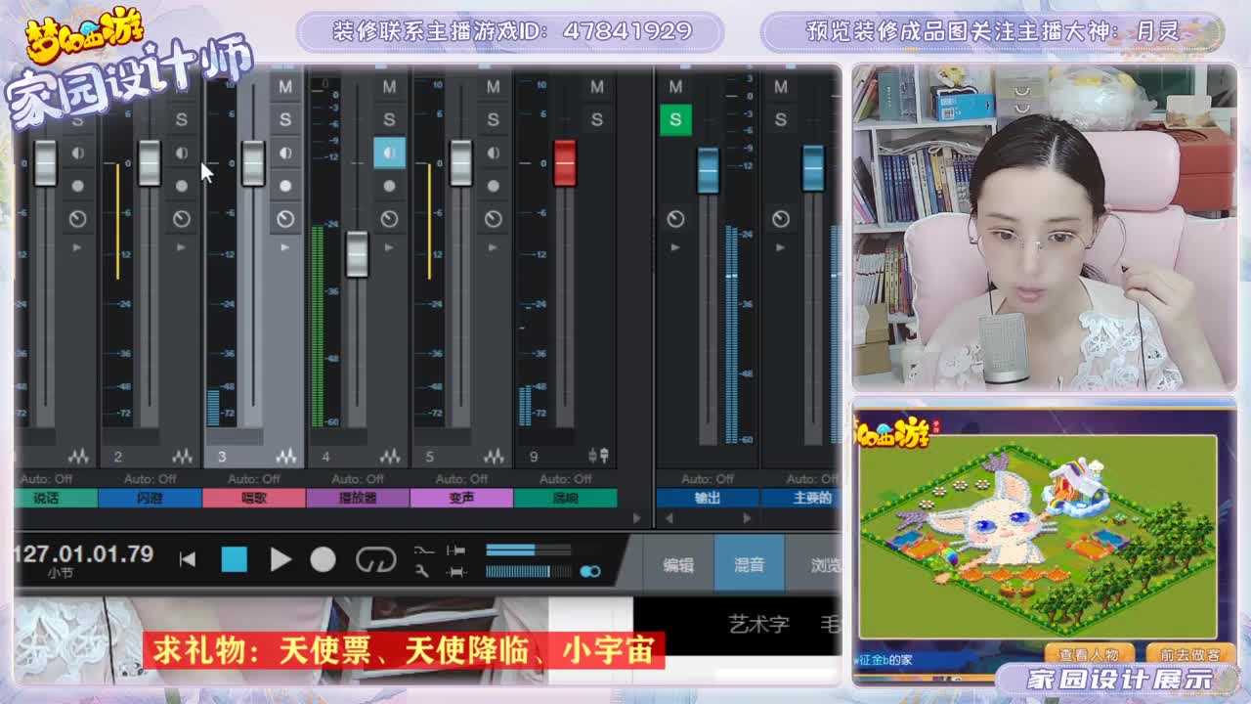Switch to 浏览 tab

pos(815,564)
